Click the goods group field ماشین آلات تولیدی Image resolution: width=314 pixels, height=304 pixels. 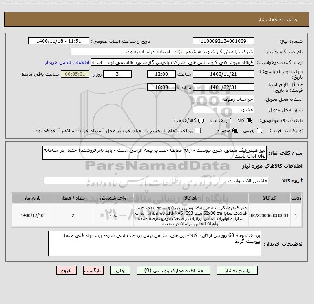156,180
